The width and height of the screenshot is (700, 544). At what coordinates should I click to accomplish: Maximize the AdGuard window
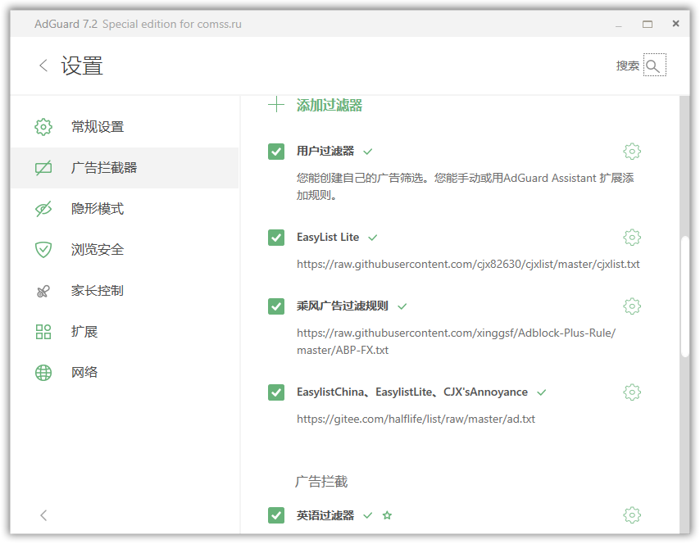[x=648, y=24]
